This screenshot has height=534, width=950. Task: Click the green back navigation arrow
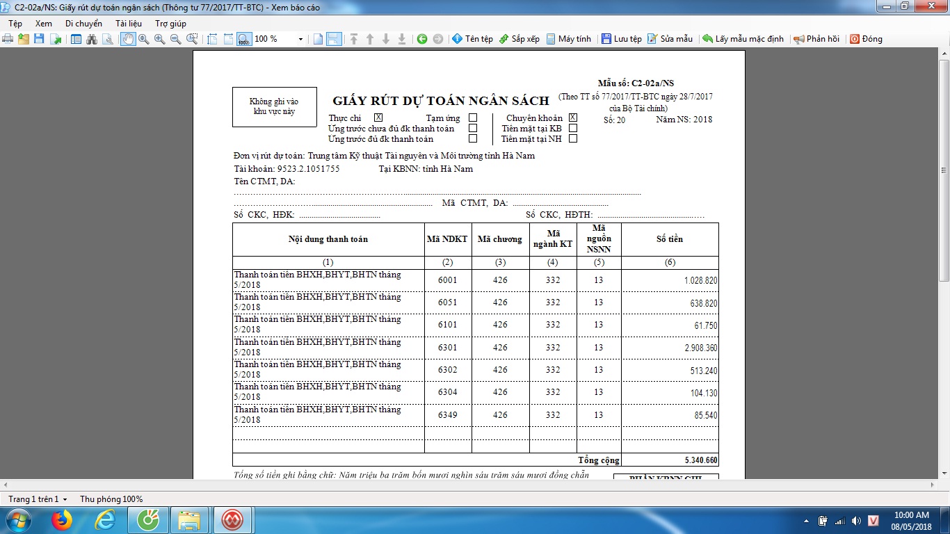pyautogui.click(x=422, y=39)
